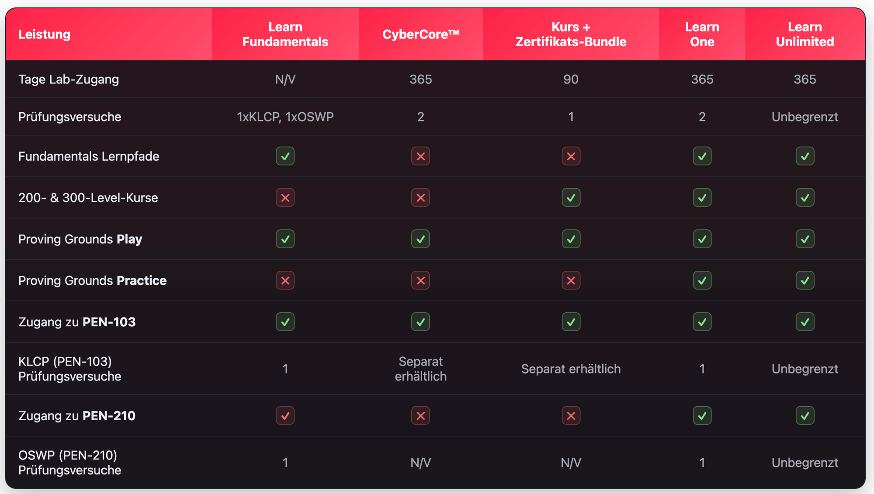Click green check for Proving Grounds Play under CyberCore
Viewport: 874px width, 494px height.
(420, 239)
